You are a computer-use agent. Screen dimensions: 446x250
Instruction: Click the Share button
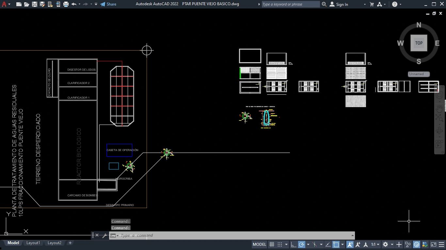point(108,4)
